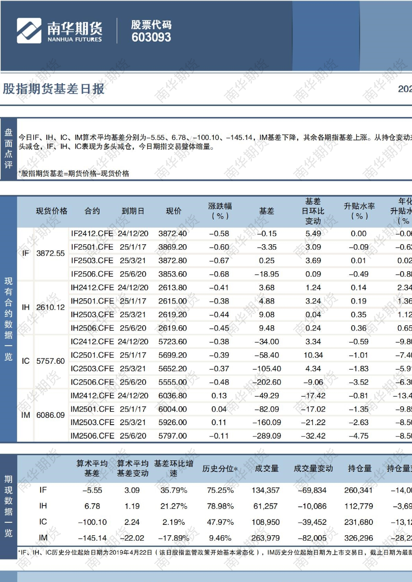Select the 期现数据一览 side label
The height and width of the screenshot is (582, 412).
(8, 506)
